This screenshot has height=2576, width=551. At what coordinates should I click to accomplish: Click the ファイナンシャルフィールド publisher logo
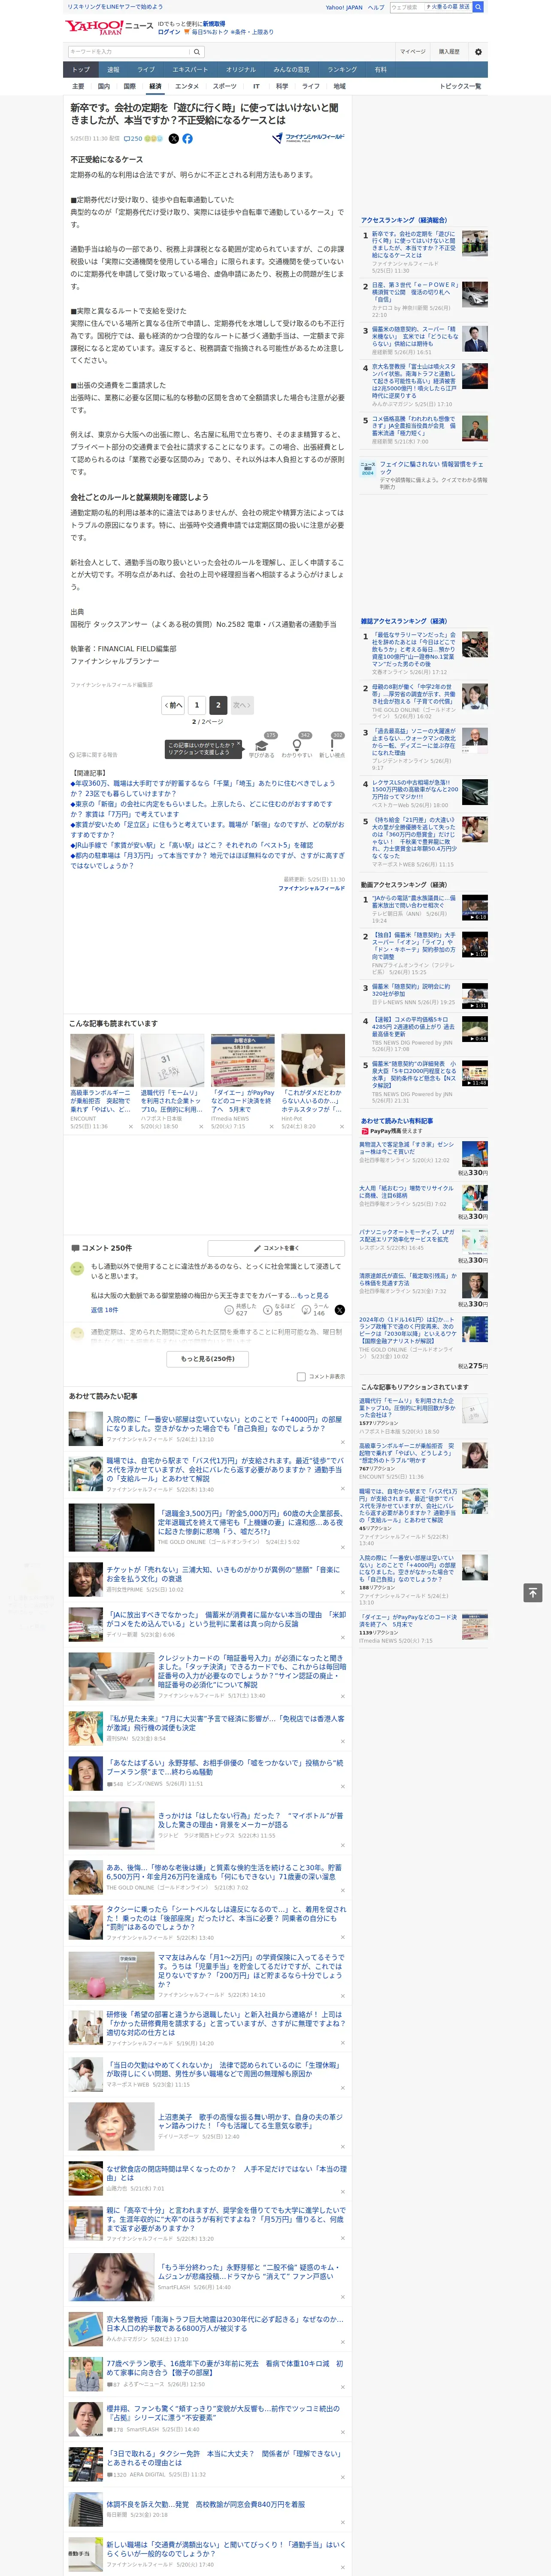[x=308, y=138]
